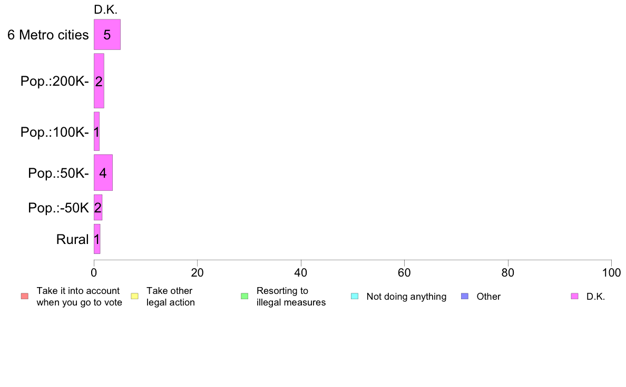The image size is (626, 387).
Task: Click the 'Rural' row label
Action: 72,240
